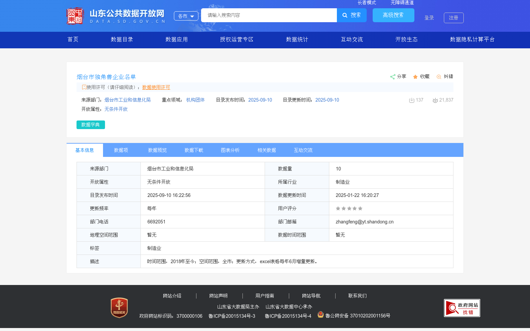Click the 烟台市独角兽企业名单 title

tap(106, 77)
